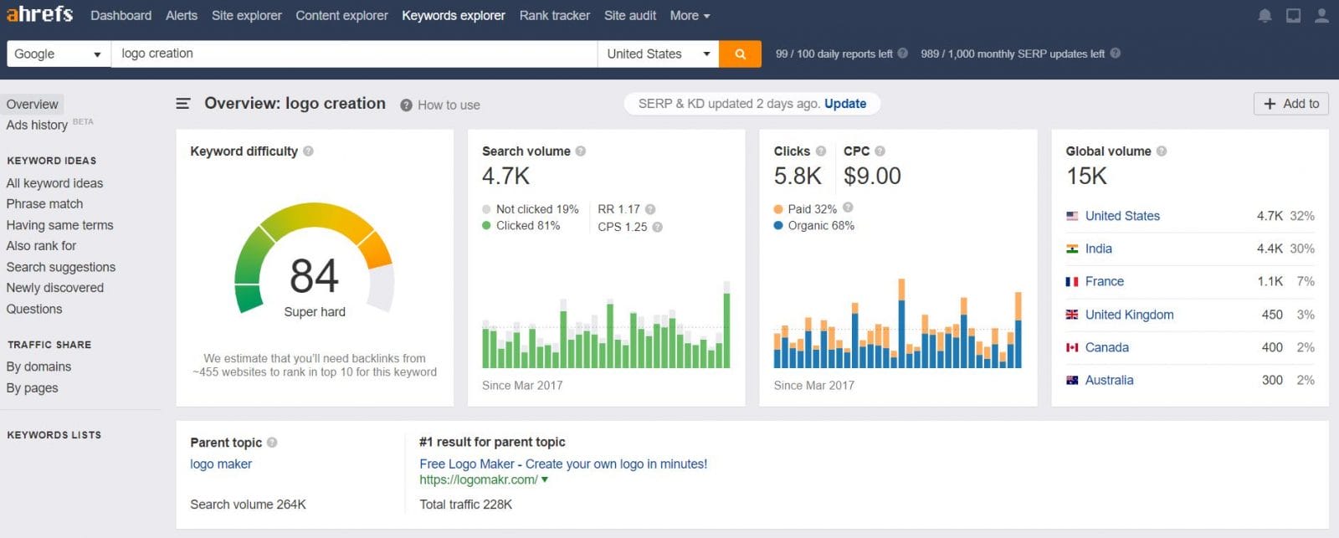Open the United Kingdom country link
This screenshot has width=1339, height=538.
click(x=1130, y=315)
